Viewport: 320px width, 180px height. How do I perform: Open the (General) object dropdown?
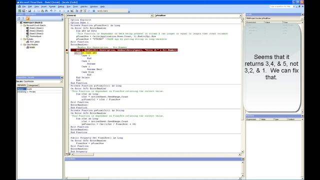click(x=151, y=15)
